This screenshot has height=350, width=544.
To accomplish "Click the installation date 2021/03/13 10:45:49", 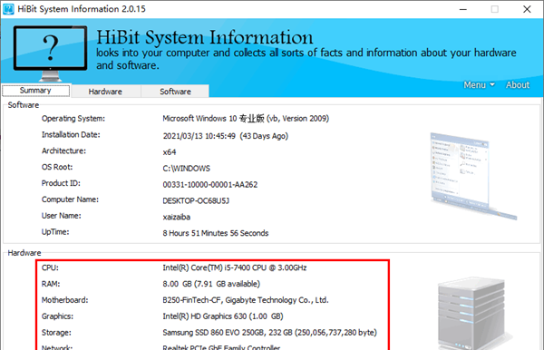I will point(225,136).
